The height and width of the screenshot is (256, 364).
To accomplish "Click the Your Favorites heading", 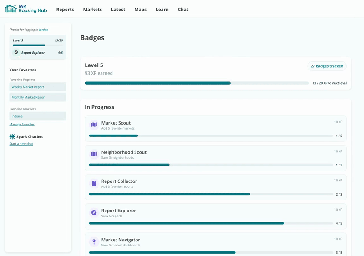I will tap(23, 70).
